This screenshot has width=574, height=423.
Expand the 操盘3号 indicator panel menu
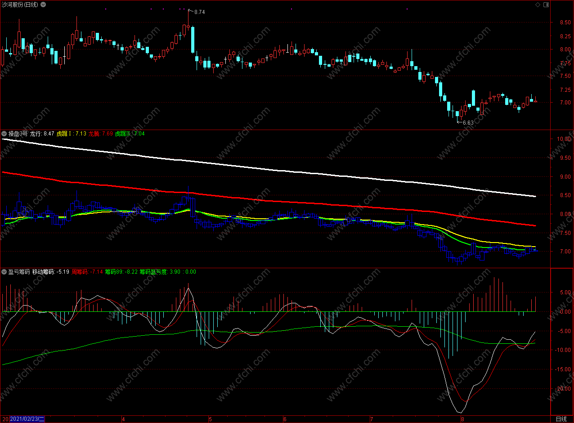pos(4,134)
